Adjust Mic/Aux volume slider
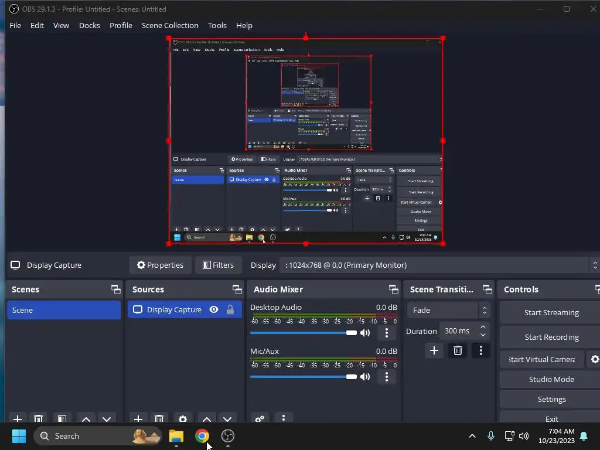The image size is (600, 450). 304,377
